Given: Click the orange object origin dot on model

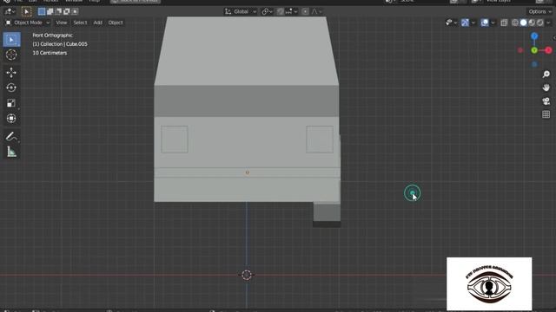Looking at the screenshot, I should coord(247,172).
